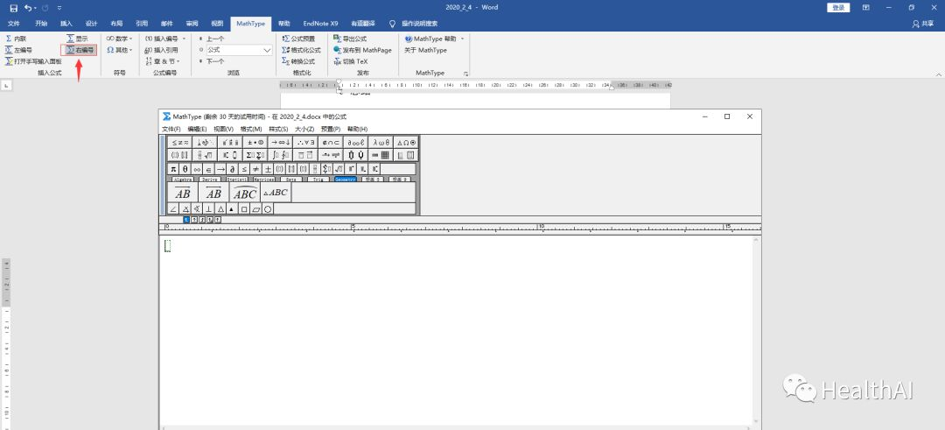The height and width of the screenshot is (430, 945).
Task: Open the miscellaneous symbols palette (∂ ∞ ℓ)
Action: point(356,143)
